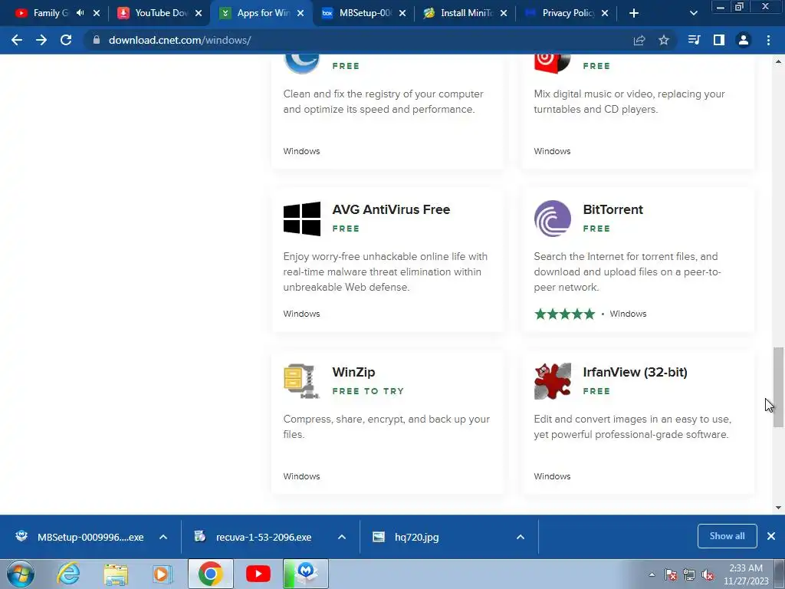Toggle the browser side panel
The image size is (785, 589).
tap(719, 40)
